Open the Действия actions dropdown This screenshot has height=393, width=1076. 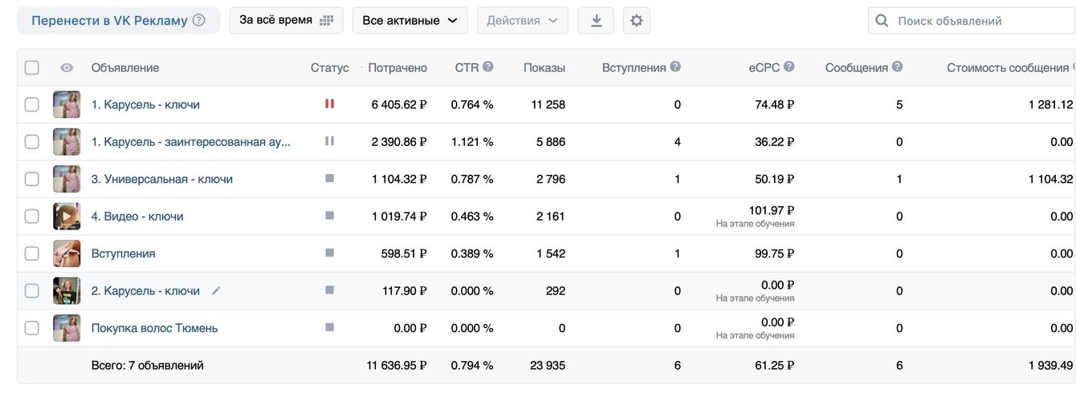[522, 21]
